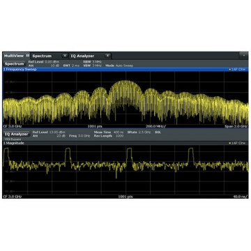Select the 1 Frequency Sweep window title
This screenshot has height=251, width=251.
[x=20, y=69]
